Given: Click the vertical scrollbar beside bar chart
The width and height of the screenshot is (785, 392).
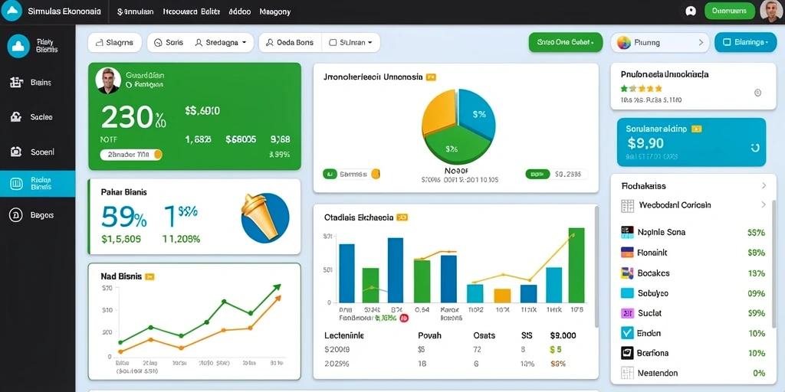Looking at the screenshot, I should (596, 266).
